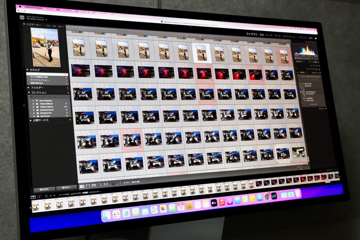Open the ファイル menu
360x240 pixels.
[x=49, y=9]
